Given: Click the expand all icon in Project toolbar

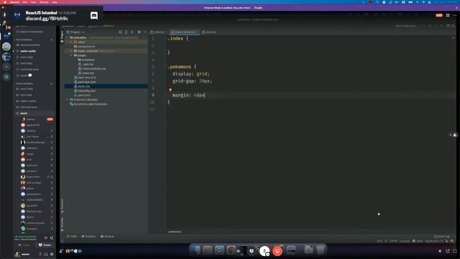Looking at the screenshot, I should 126,32.
